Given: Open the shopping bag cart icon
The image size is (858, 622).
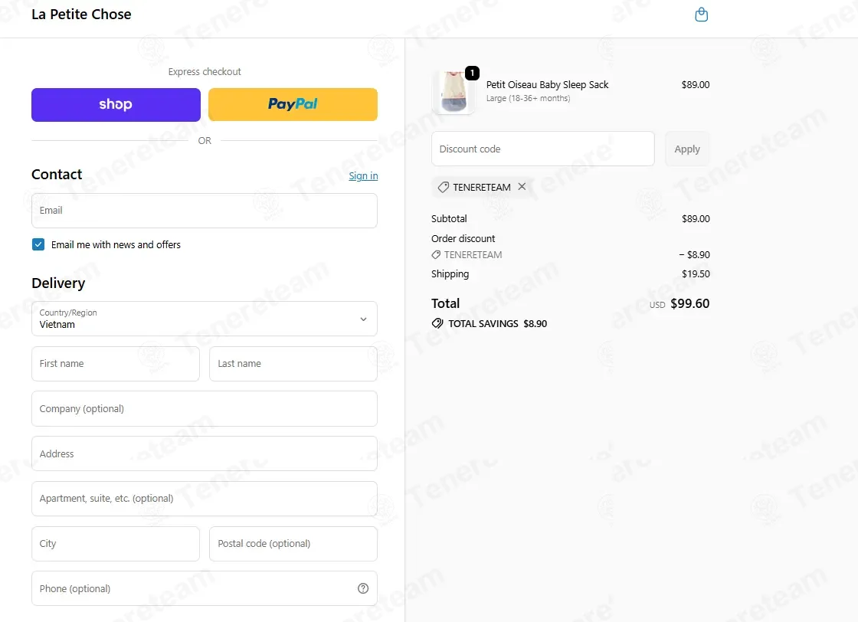Looking at the screenshot, I should [701, 15].
